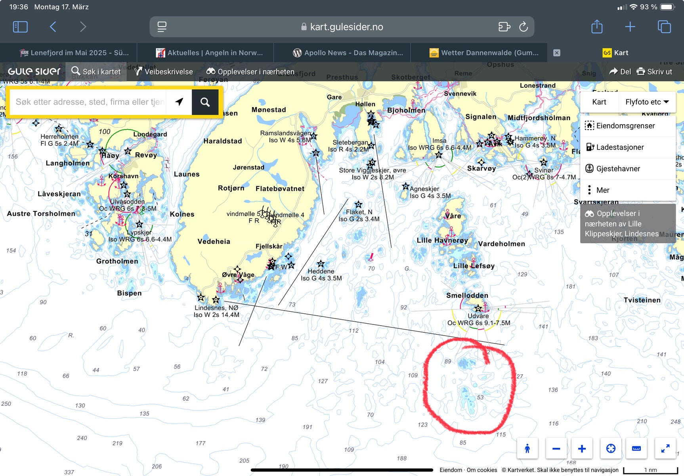Activate the measure distance ruler tool
This screenshot has width=684, height=476.
[636, 449]
